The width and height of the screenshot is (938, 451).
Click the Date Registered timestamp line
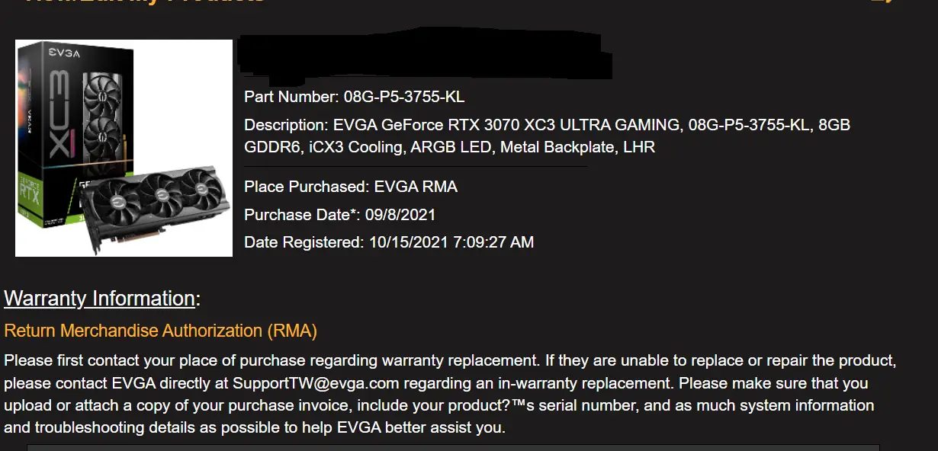[388, 242]
